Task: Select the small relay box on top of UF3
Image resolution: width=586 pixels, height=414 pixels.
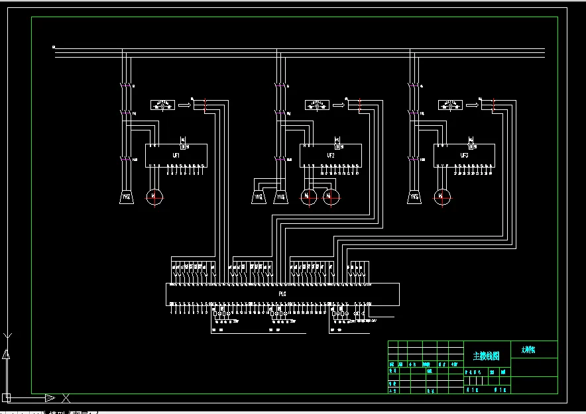Action: coord(471,146)
